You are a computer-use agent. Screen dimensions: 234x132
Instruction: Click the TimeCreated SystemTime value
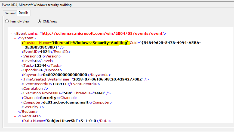tap(107, 79)
